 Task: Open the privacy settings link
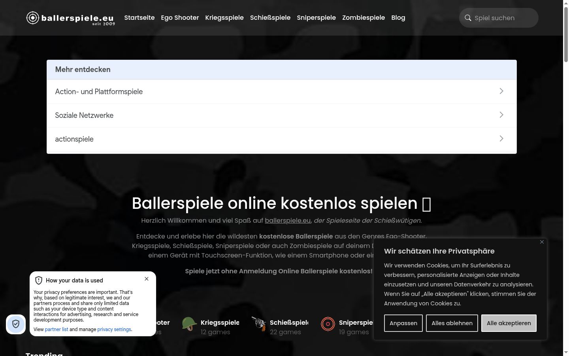114,329
